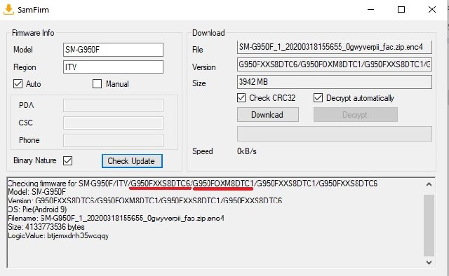Click the Size field showing 3942 MB

334,82
